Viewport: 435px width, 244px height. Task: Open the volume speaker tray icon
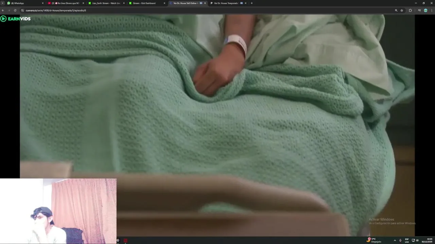[417, 241]
